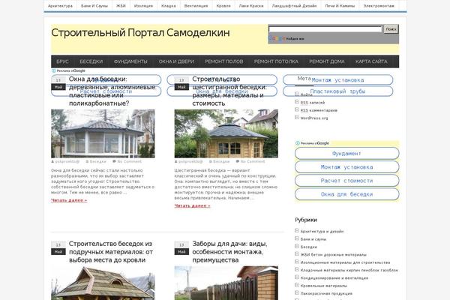Open Изоляционные материалы для строительства rubric

[x=345, y=262]
